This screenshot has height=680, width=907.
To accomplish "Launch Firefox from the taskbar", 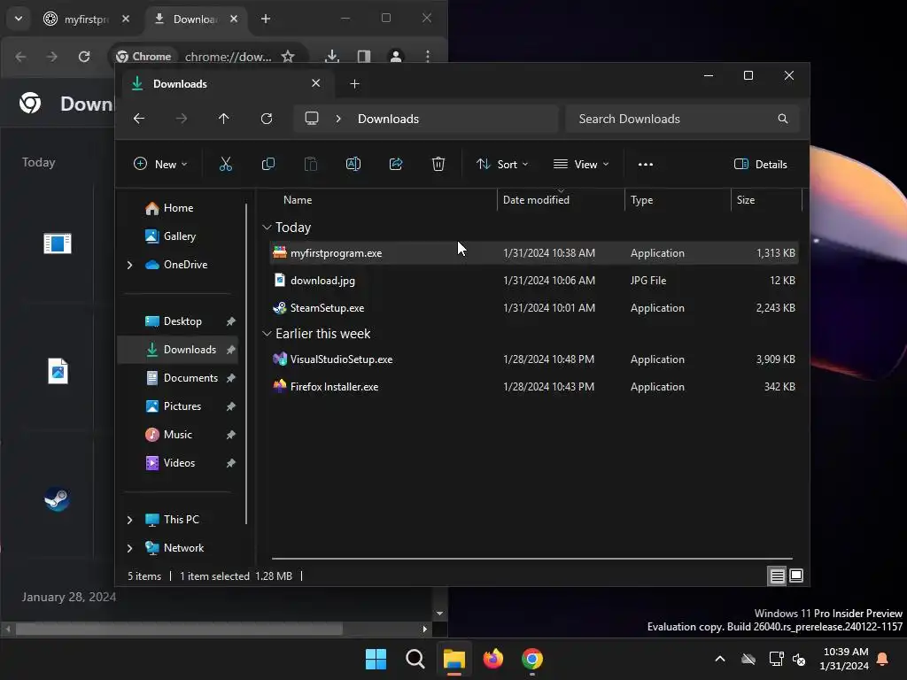I will tap(492, 659).
